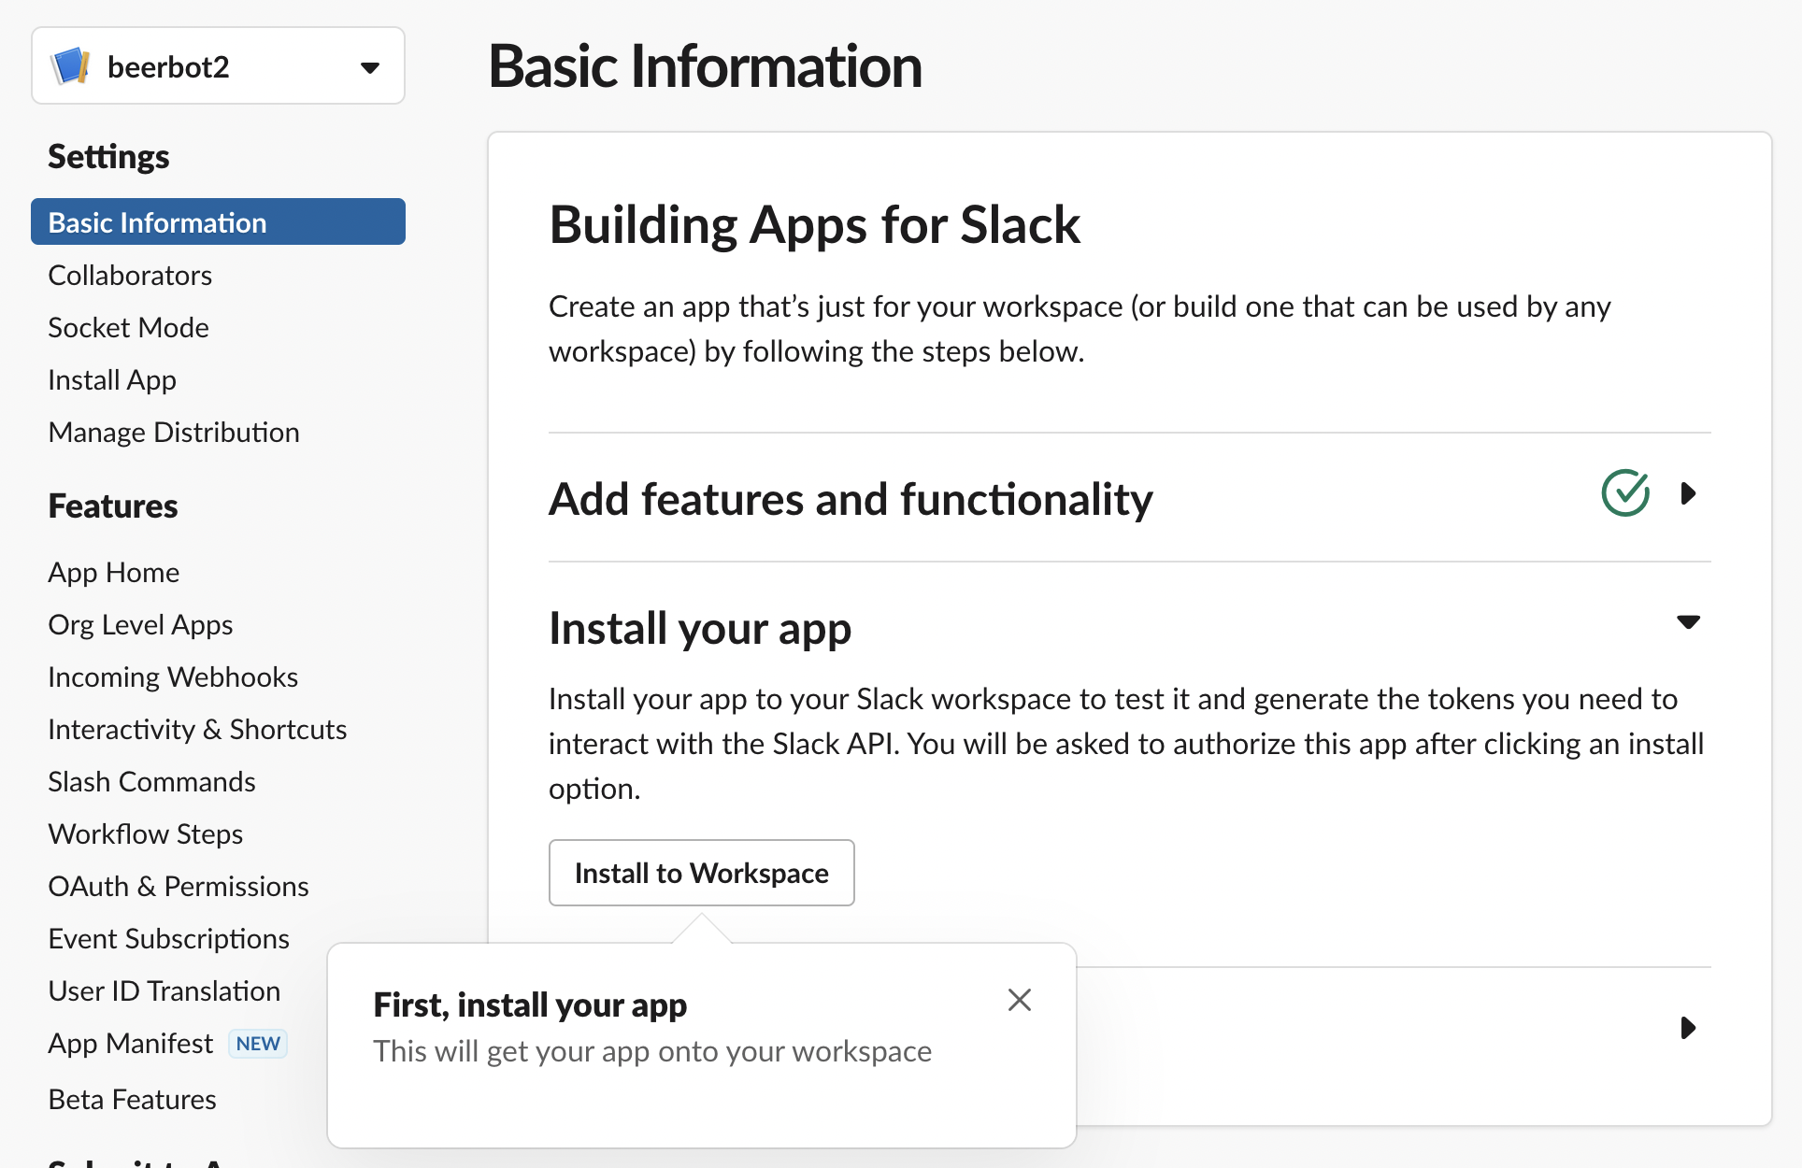Open the beerbot2 app selector dropdown
The width and height of the screenshot is (1802, 1168).
(x=369, y=67)
